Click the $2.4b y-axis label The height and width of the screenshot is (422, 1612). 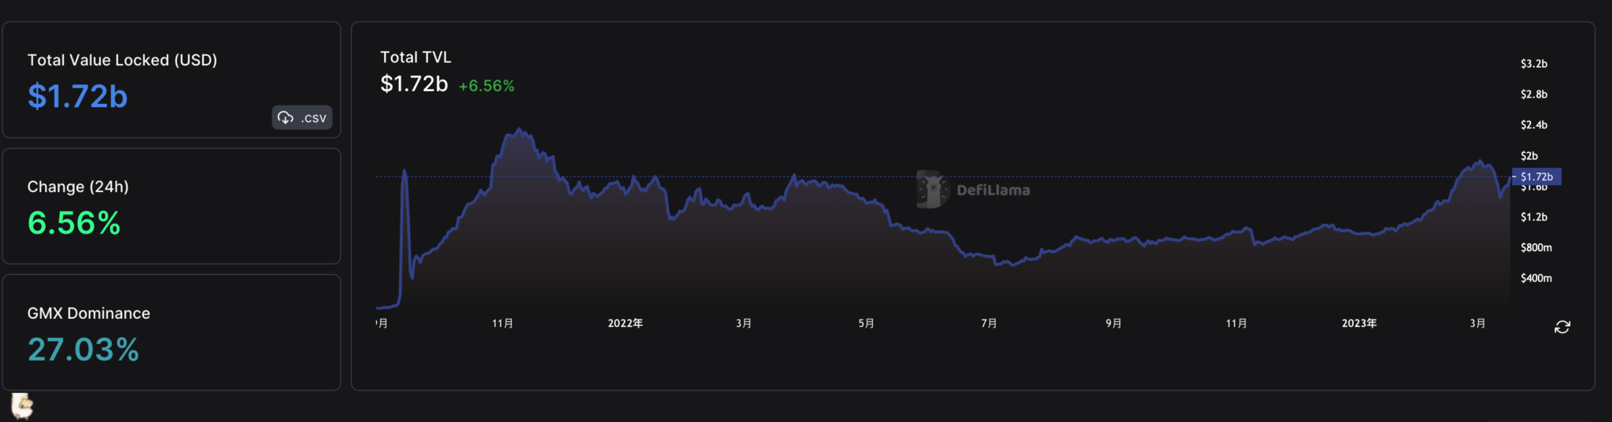click(x=1533, y=125)
